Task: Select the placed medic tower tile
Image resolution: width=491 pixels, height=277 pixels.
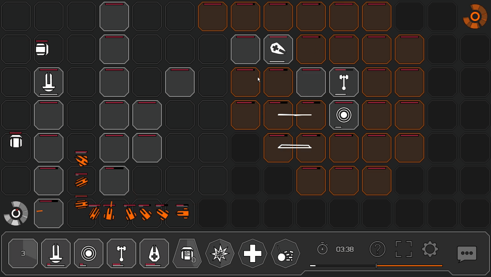Action: point(278,49)
